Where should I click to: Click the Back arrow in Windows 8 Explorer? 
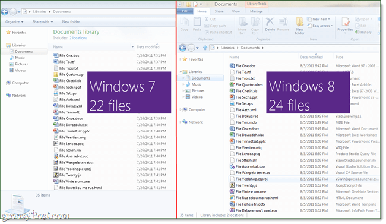click(x=183, y=48)
